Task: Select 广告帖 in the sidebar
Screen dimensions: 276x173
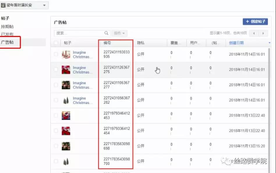Action: [9, 42]
